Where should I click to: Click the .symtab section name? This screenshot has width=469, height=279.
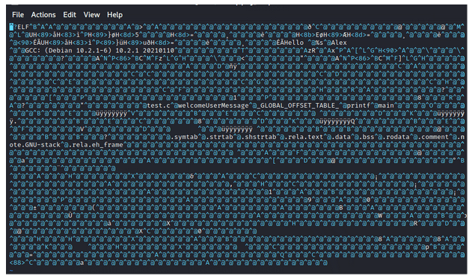point(186,137)
